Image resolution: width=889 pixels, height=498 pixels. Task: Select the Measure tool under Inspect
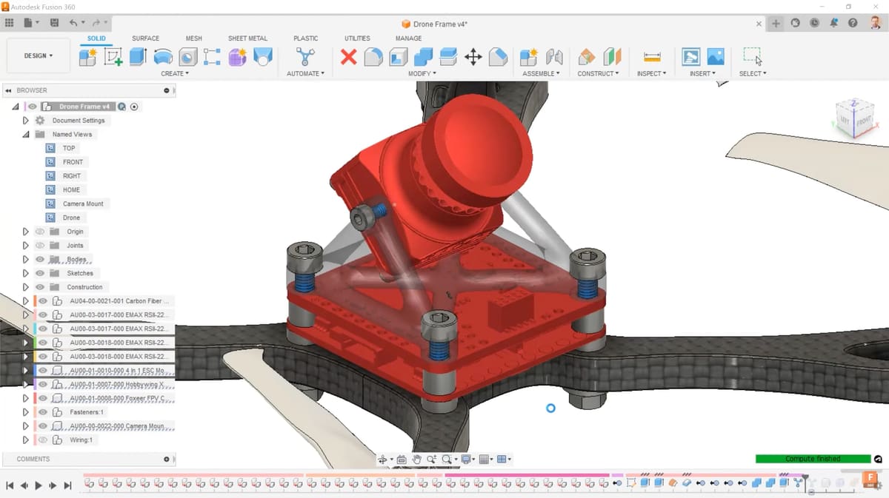[x=652, y=57]
